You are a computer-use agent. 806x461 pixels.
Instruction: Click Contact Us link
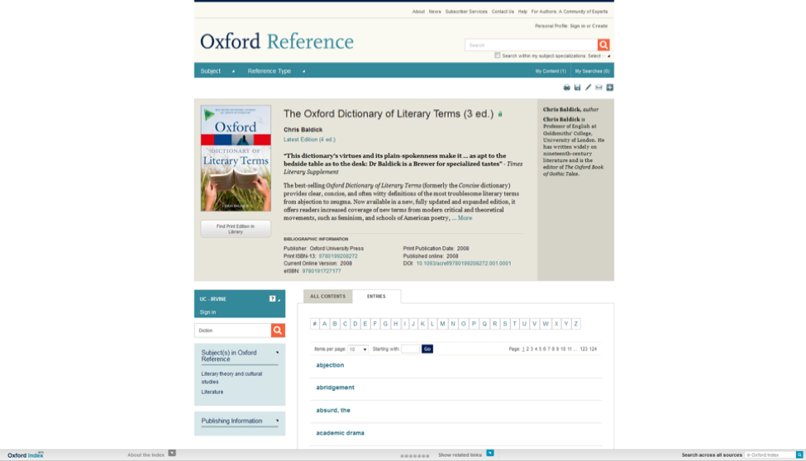pyautogui.click(x=503, y=12)
